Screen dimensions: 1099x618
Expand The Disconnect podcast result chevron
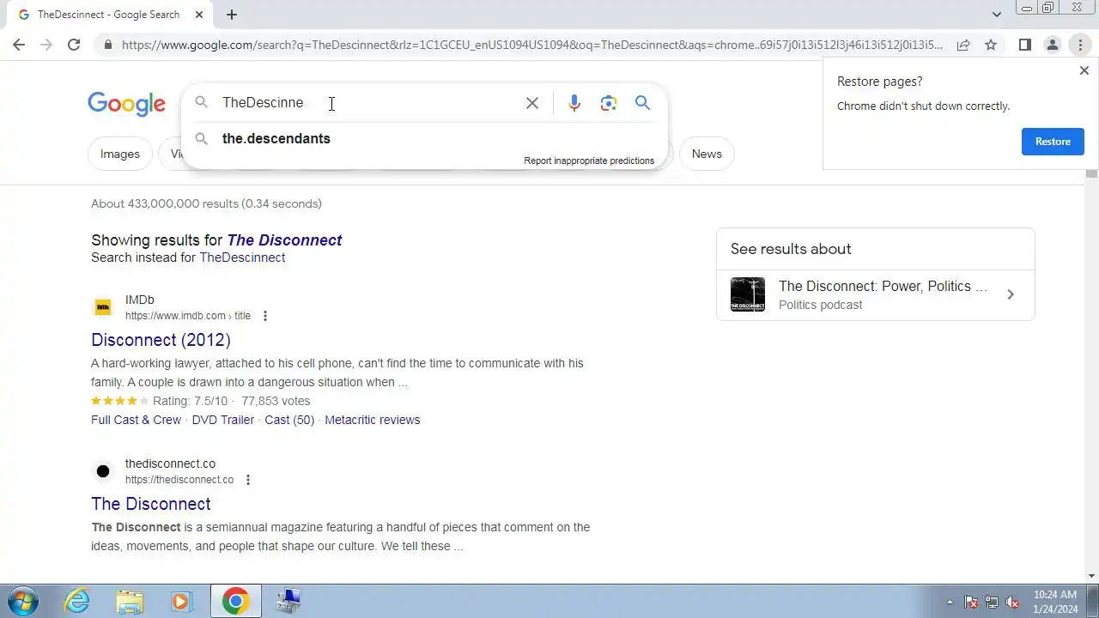coord(1011,294)
